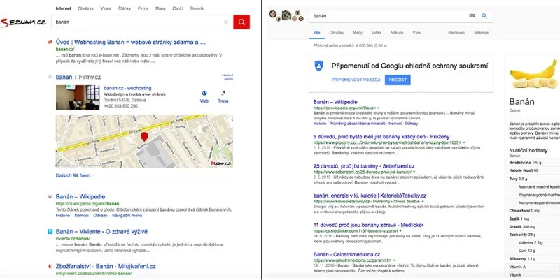560x280 pixels.
Task: Click Nastavit polohu link
Action: 227,77
